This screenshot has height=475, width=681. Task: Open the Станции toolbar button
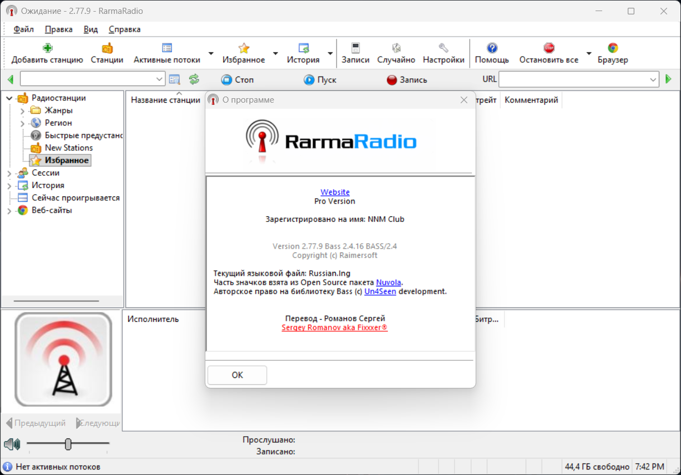click(107, 54)
